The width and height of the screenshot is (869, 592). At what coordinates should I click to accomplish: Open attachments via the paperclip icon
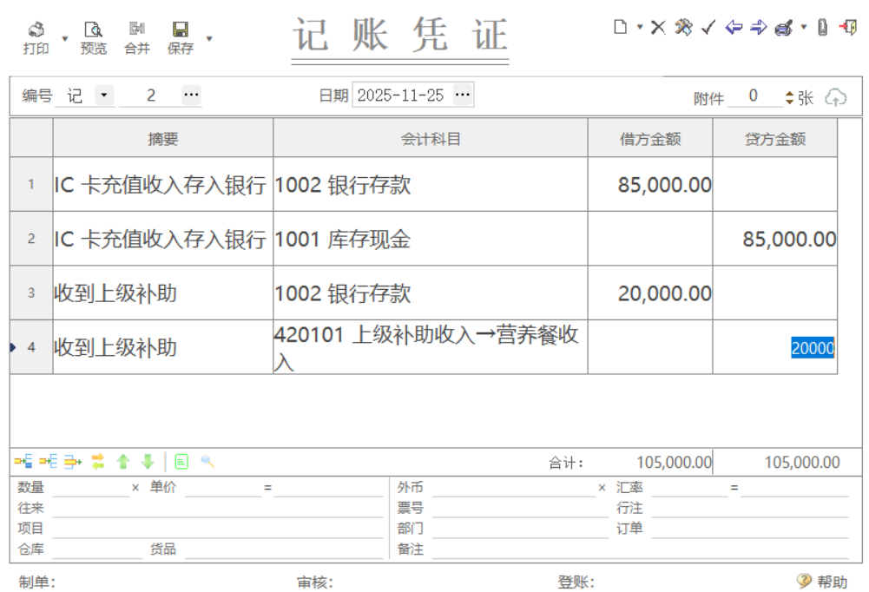click(822, 28)
